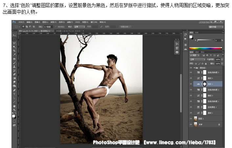Select the Healing Brush tool
This screenshot has width=232, height=148.
14,59
